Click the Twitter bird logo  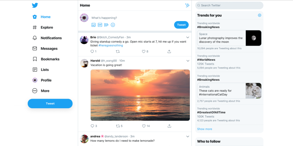pyautogui.click(x=35, y=5)
